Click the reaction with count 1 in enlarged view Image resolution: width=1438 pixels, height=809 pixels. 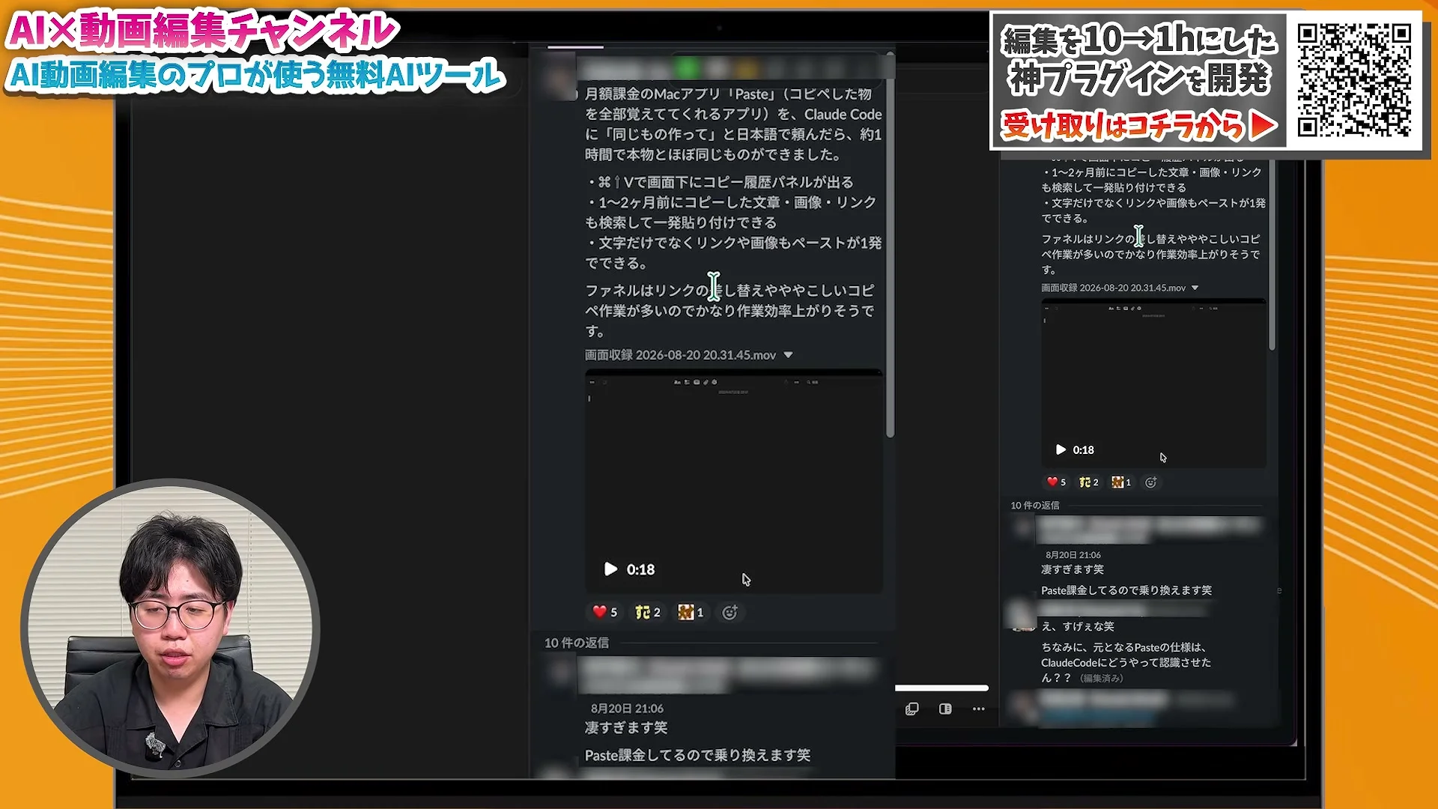[x=691, y=612]
